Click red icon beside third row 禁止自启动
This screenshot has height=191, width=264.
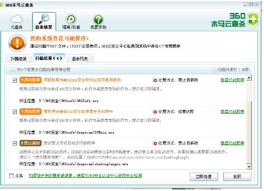(x=155, y=143)
